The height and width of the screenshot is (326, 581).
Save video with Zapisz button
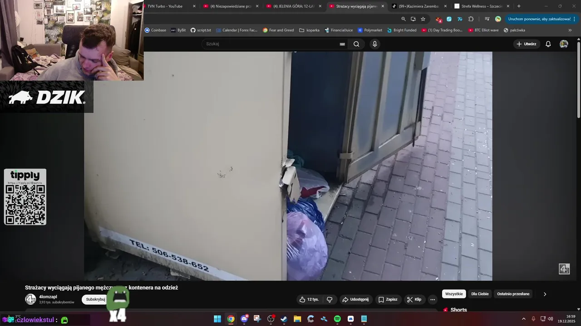(x=388, y=299)
